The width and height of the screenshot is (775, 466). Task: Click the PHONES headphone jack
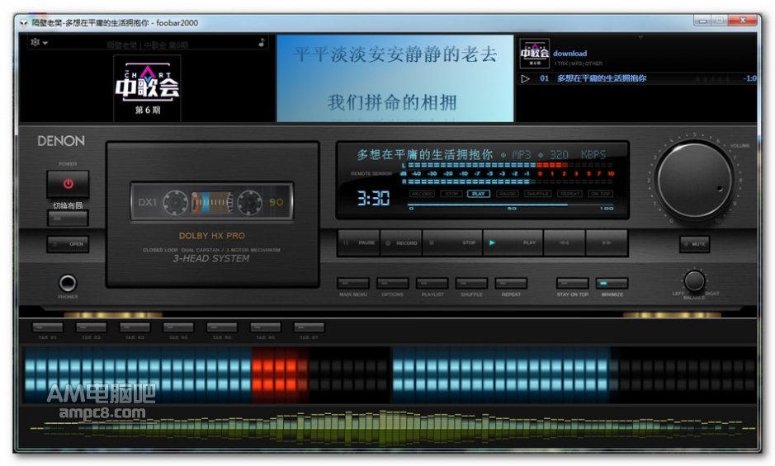click(68, 283)
